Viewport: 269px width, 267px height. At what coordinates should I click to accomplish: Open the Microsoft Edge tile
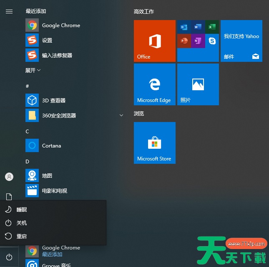[154, 84]
